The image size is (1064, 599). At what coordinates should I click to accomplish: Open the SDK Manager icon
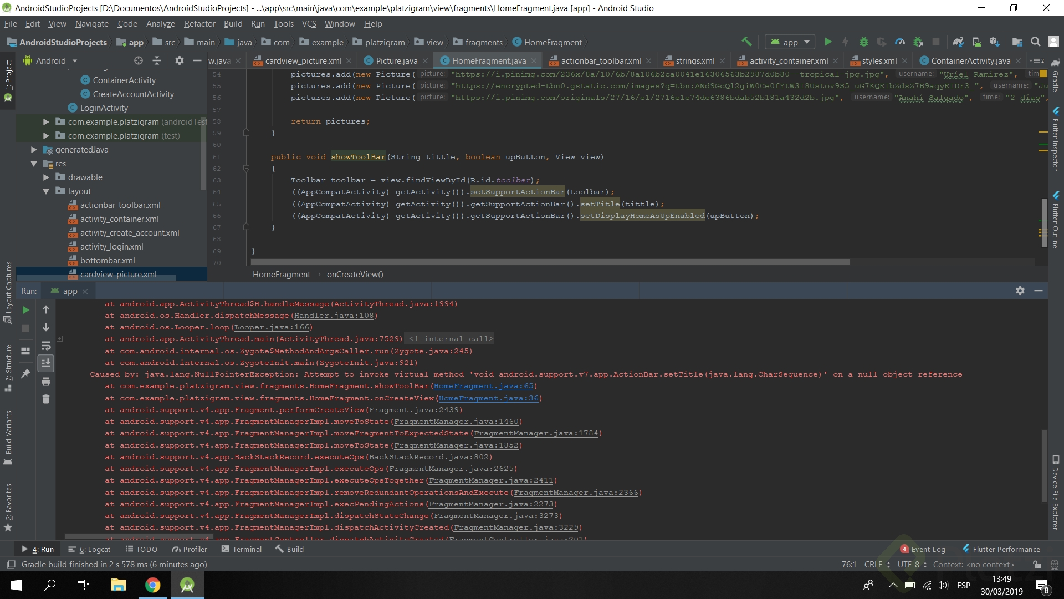995,42
